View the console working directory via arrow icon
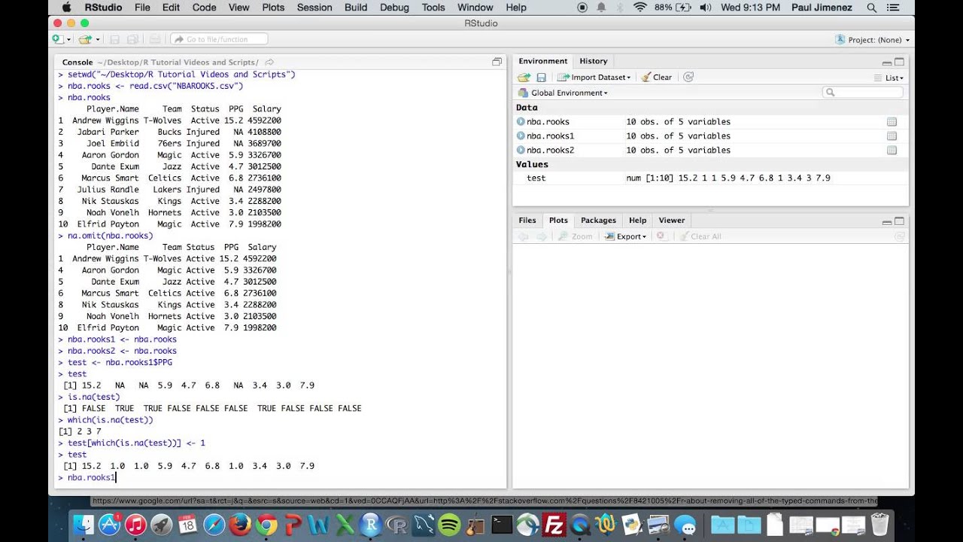 269,62
